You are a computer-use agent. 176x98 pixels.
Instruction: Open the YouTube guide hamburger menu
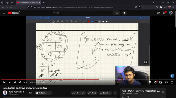tap(4, 13)
